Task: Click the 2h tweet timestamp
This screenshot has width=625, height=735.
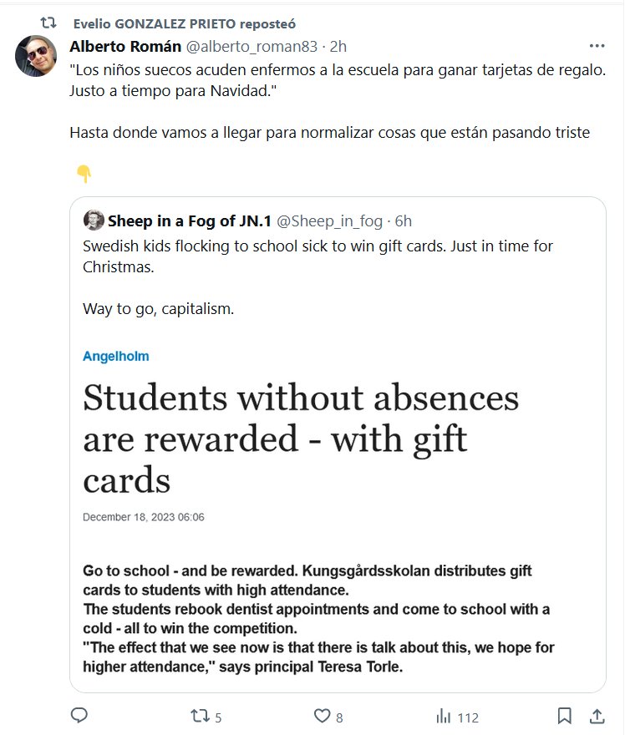Action: (339, 46)
